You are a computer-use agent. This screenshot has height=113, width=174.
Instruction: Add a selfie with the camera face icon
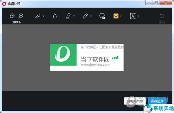(x=102, y=16)
